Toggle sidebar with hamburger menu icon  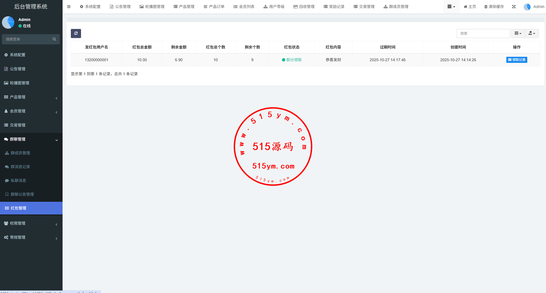coord(69,7)
